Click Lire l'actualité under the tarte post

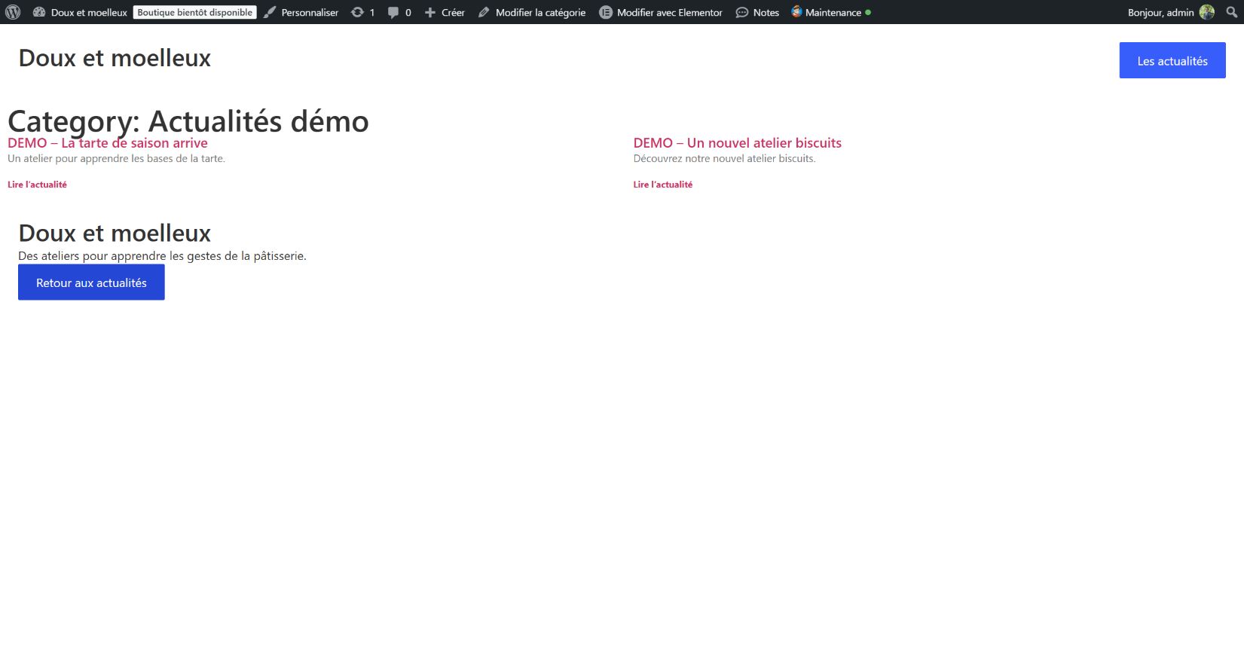[x=37, y=185]
